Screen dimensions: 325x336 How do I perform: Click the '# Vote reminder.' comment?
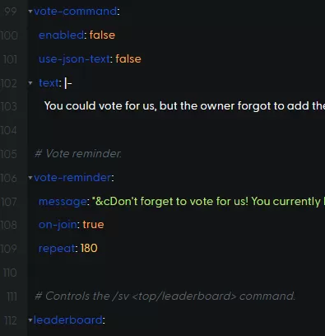coord(78,154)
